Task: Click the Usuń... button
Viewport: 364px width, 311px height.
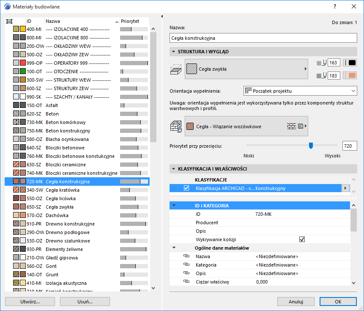Action: [x=85, y=301]
